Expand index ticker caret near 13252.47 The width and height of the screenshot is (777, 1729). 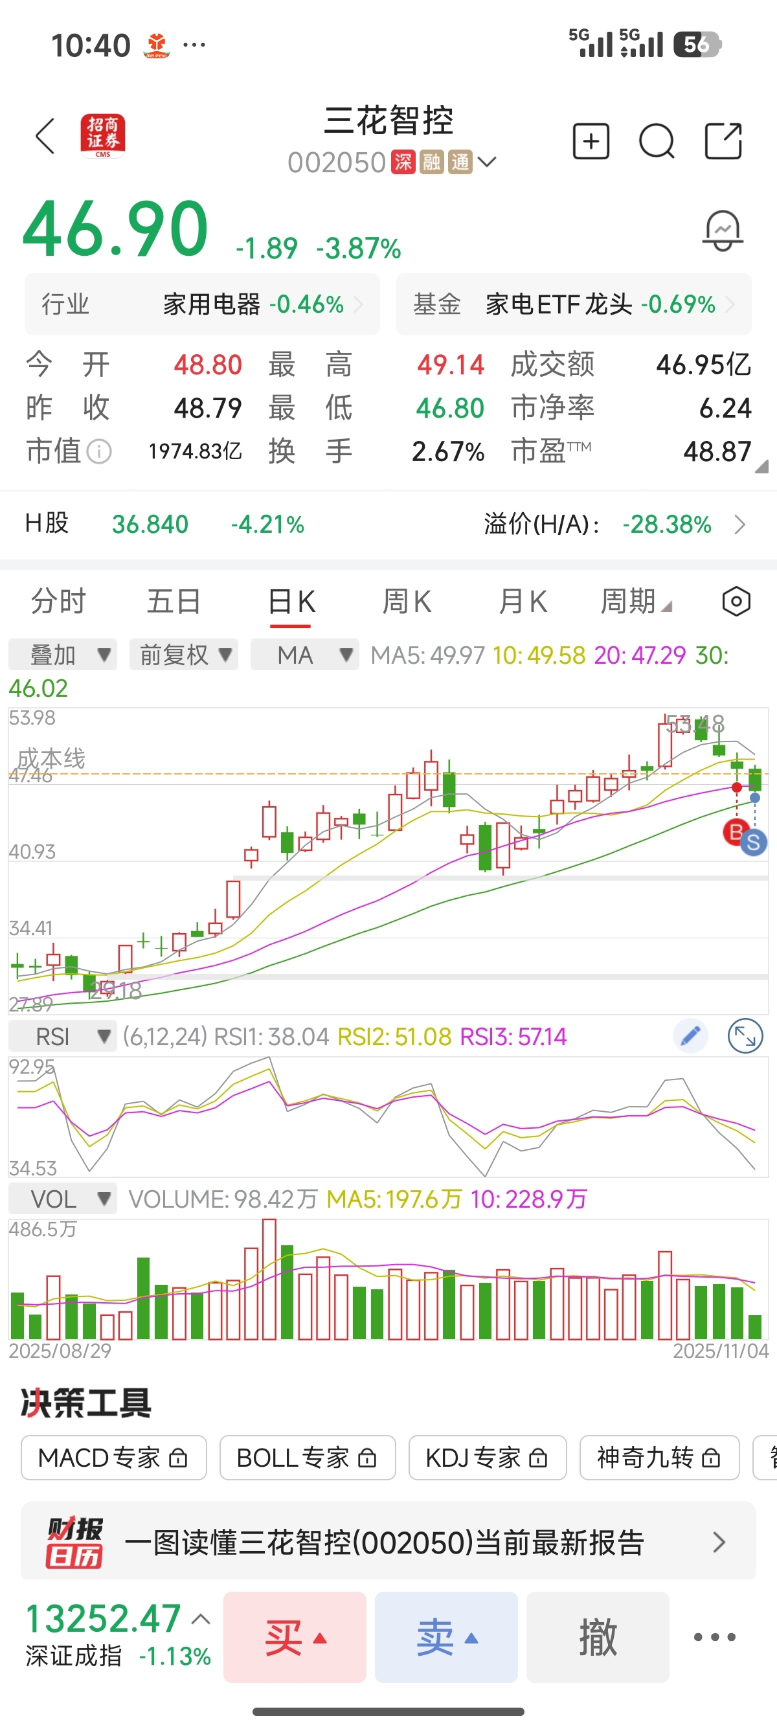(x=201, y=1620)
